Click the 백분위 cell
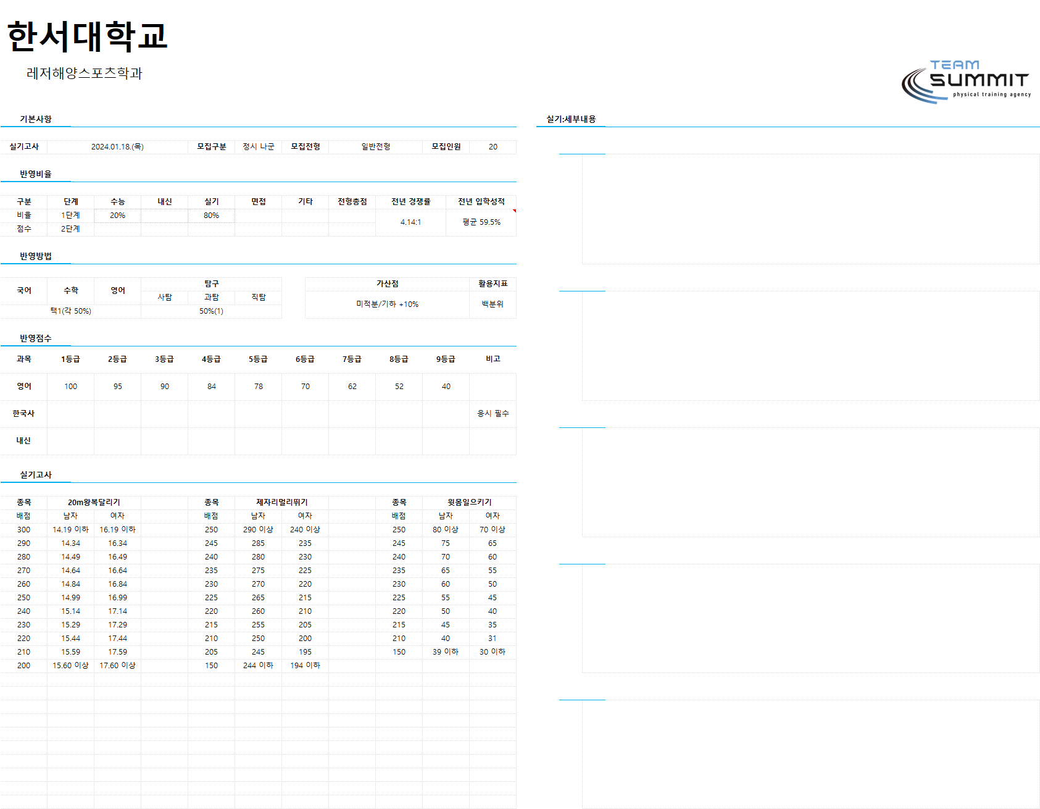 [x=493, y=304]
